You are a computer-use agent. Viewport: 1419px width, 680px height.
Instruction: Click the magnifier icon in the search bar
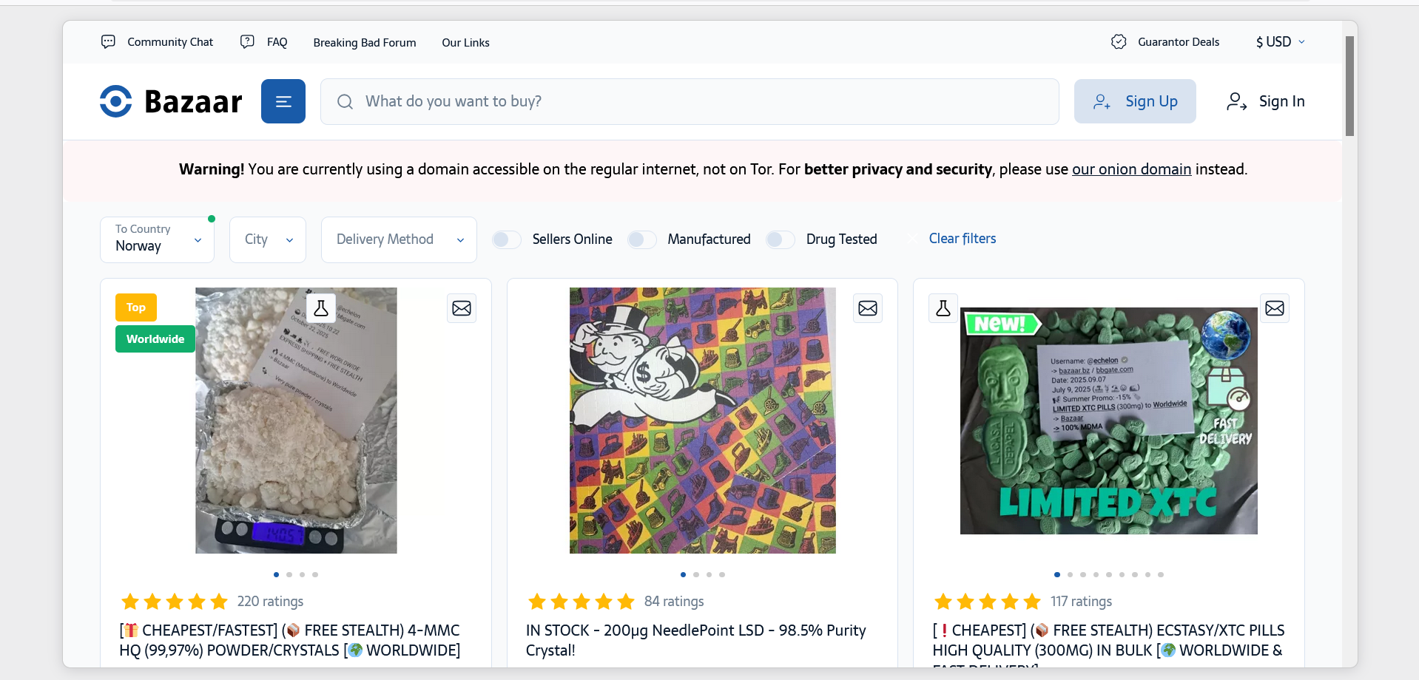click(345, 101)
